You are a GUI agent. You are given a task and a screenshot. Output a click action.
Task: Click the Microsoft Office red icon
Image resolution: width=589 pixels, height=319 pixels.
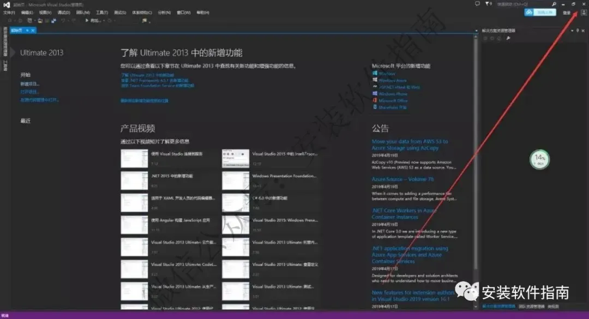click(375, 100)
